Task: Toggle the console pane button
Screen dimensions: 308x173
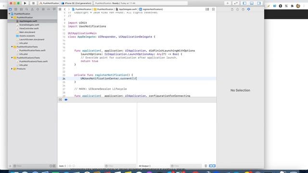Action: tap(214, 166)
